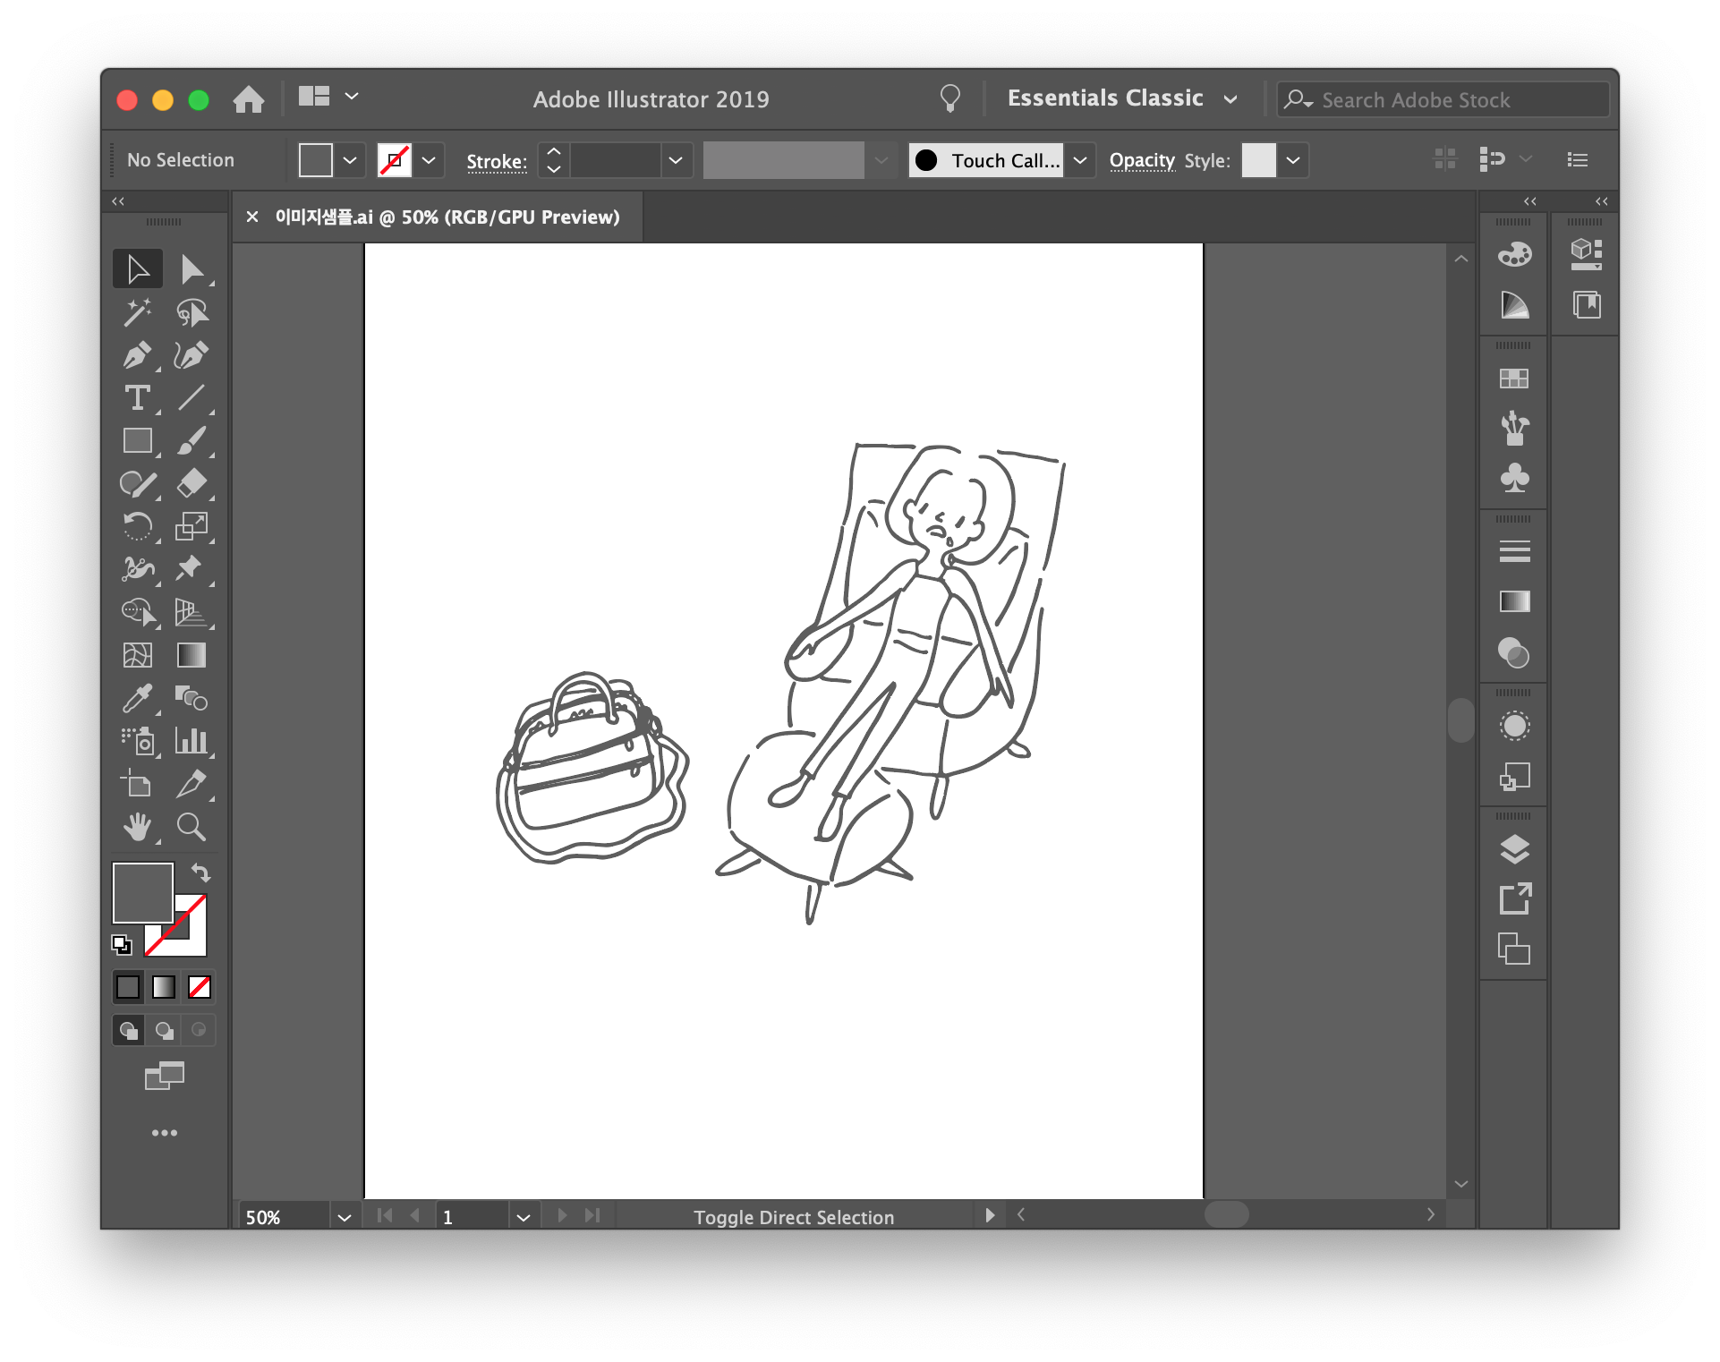Expand the Essentials Classic workspace dropdown
This screenshot has height=1362, width=1720.
(x=1230, y=99)
